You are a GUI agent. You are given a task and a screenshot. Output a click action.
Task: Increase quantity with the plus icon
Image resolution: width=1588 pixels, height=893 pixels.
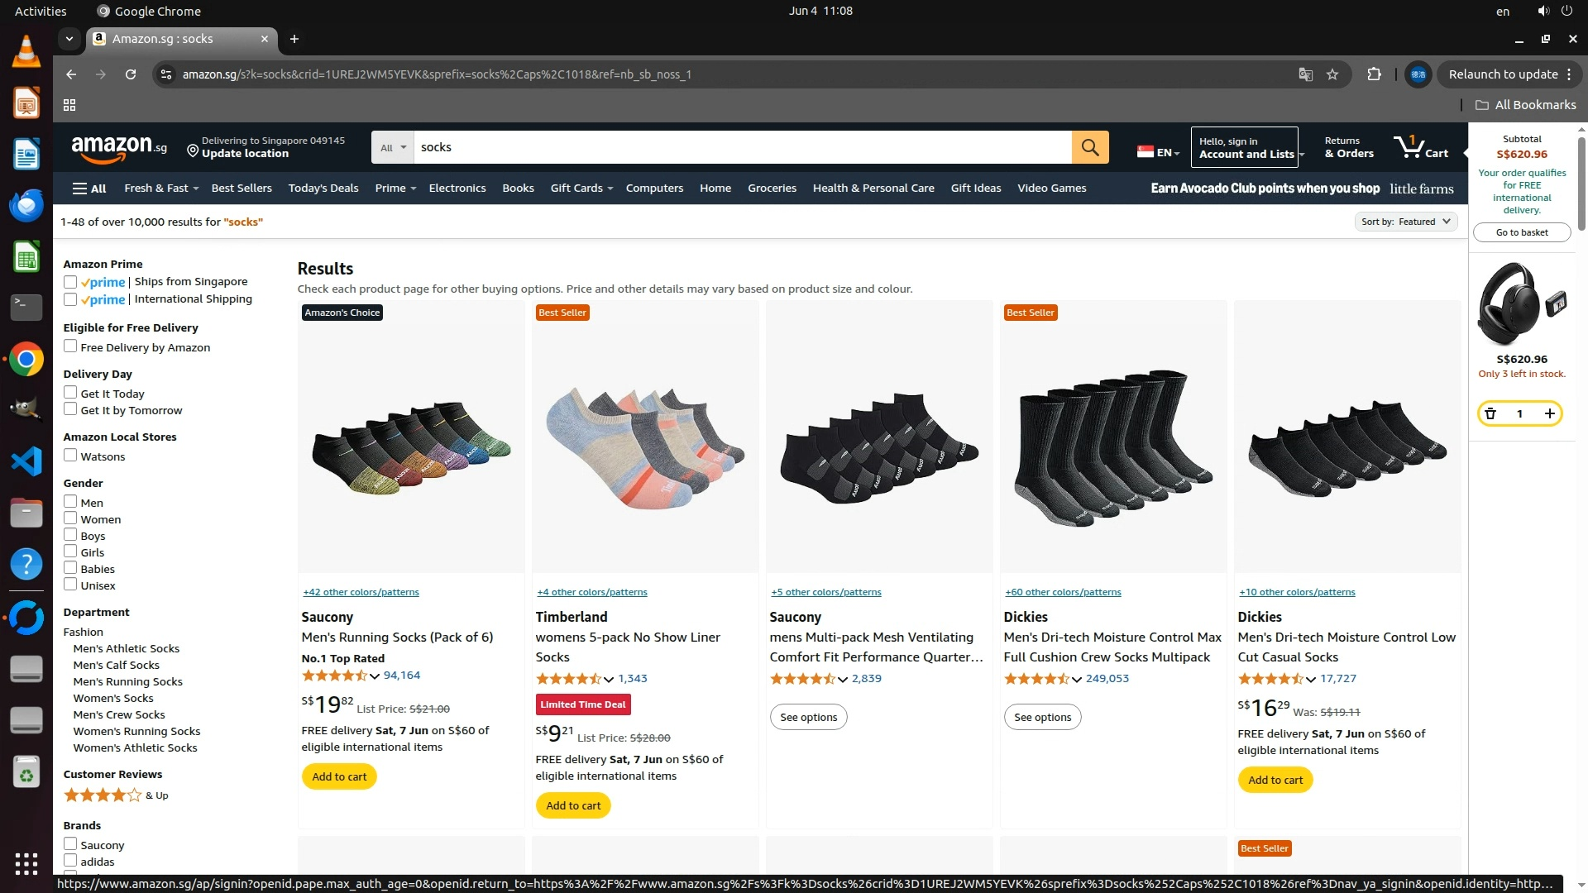coord(1549,413)
